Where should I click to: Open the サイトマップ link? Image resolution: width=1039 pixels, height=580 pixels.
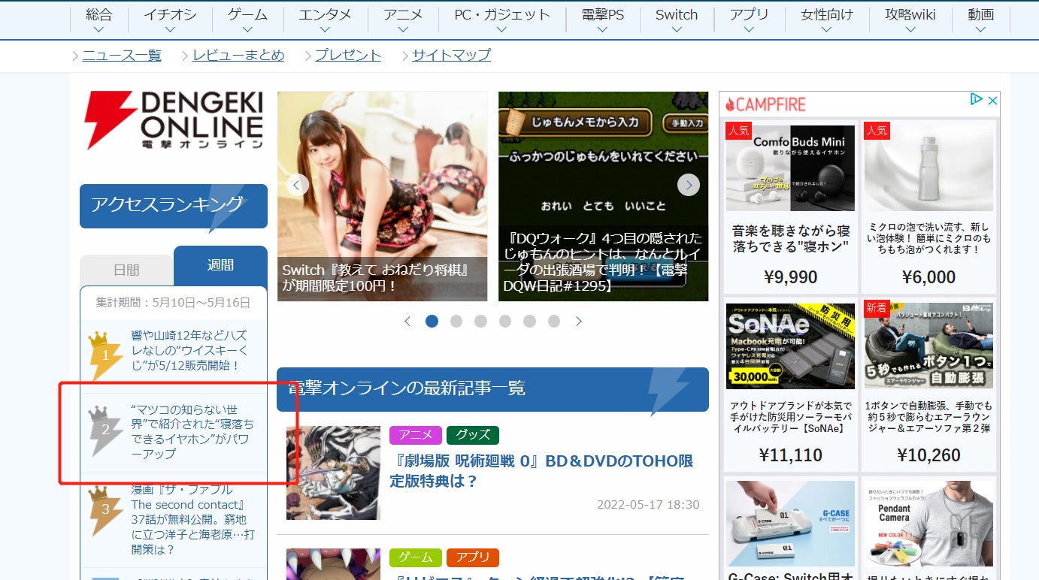coord(451,55)
